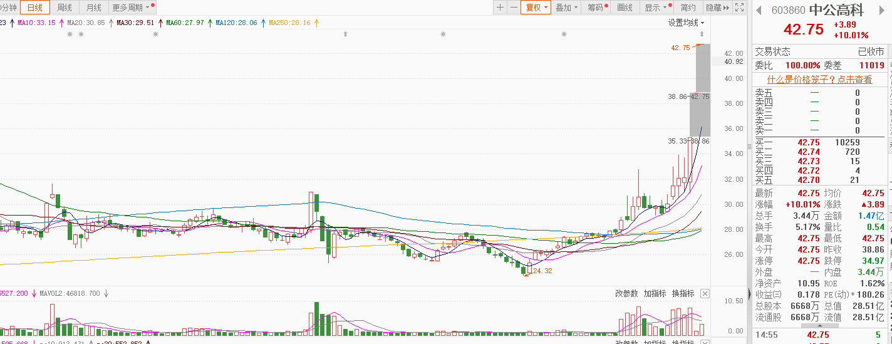Click the 隐藏 hide panel button
Viewport: 892px width, 344px height.
pyautogui.click(x=717, y=8)
